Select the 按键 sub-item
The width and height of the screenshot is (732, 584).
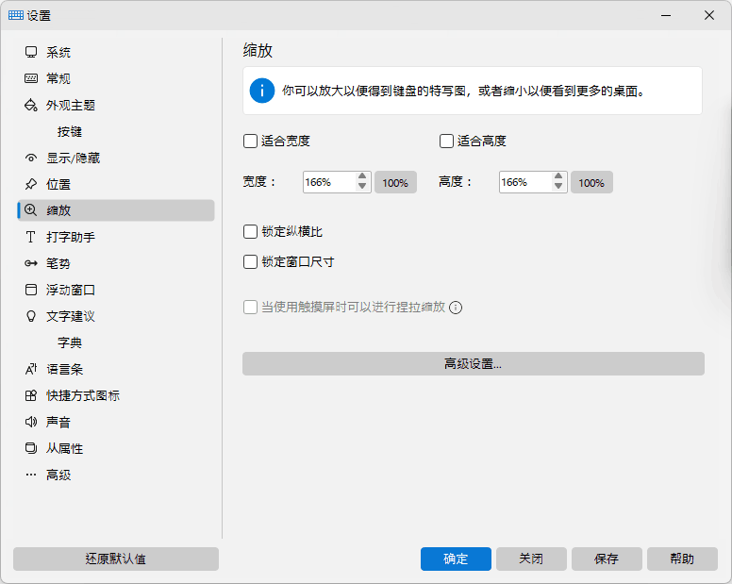(x=116, y=132)
